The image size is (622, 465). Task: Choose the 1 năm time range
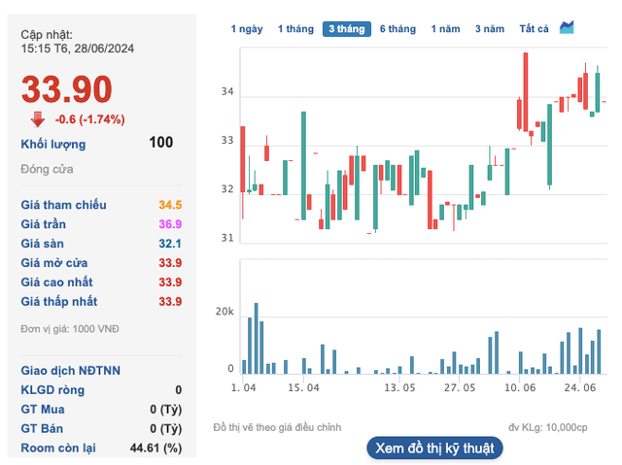coord(446,29)
